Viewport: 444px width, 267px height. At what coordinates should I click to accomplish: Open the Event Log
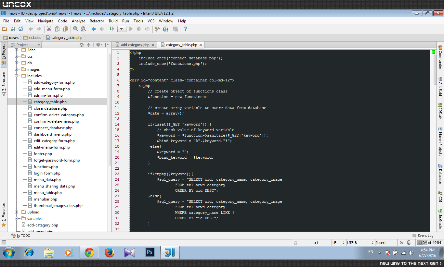[x=423, y=236]
